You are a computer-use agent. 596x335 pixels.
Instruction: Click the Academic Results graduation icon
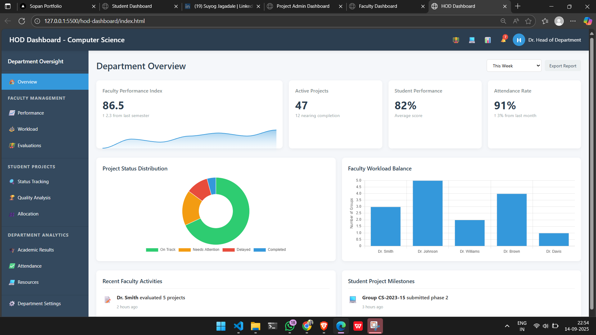click(12, 250)
